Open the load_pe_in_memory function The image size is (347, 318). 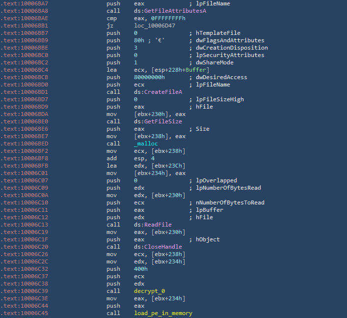163,313
